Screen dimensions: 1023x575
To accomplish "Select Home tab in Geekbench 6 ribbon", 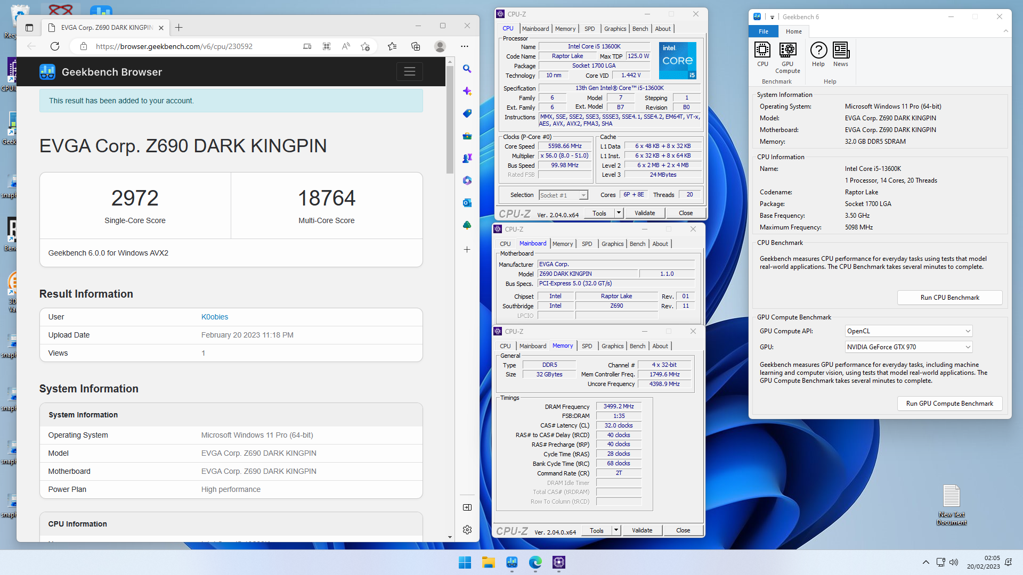I will [x=793, y=31].
